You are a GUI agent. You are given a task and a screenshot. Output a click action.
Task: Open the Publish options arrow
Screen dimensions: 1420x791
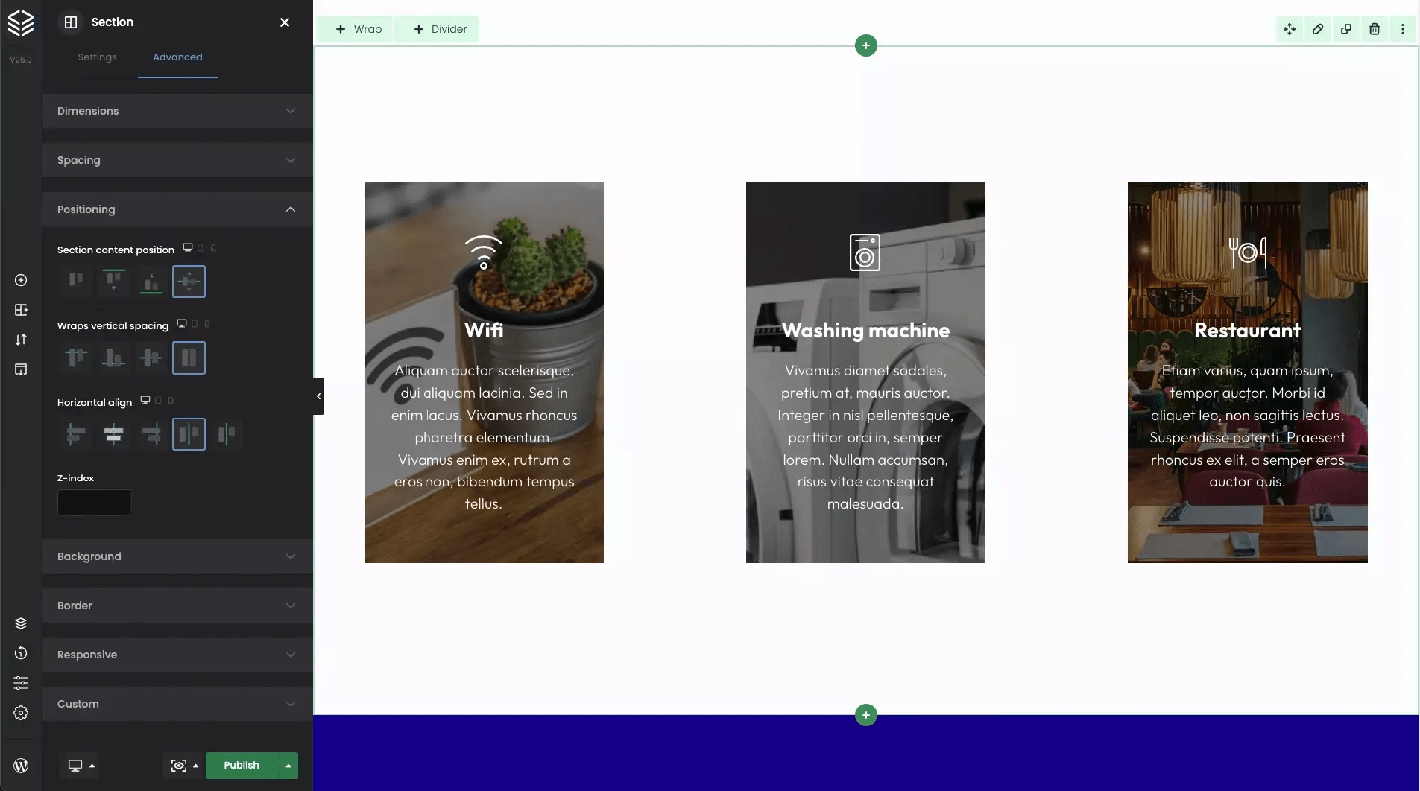tap(288, 766)
